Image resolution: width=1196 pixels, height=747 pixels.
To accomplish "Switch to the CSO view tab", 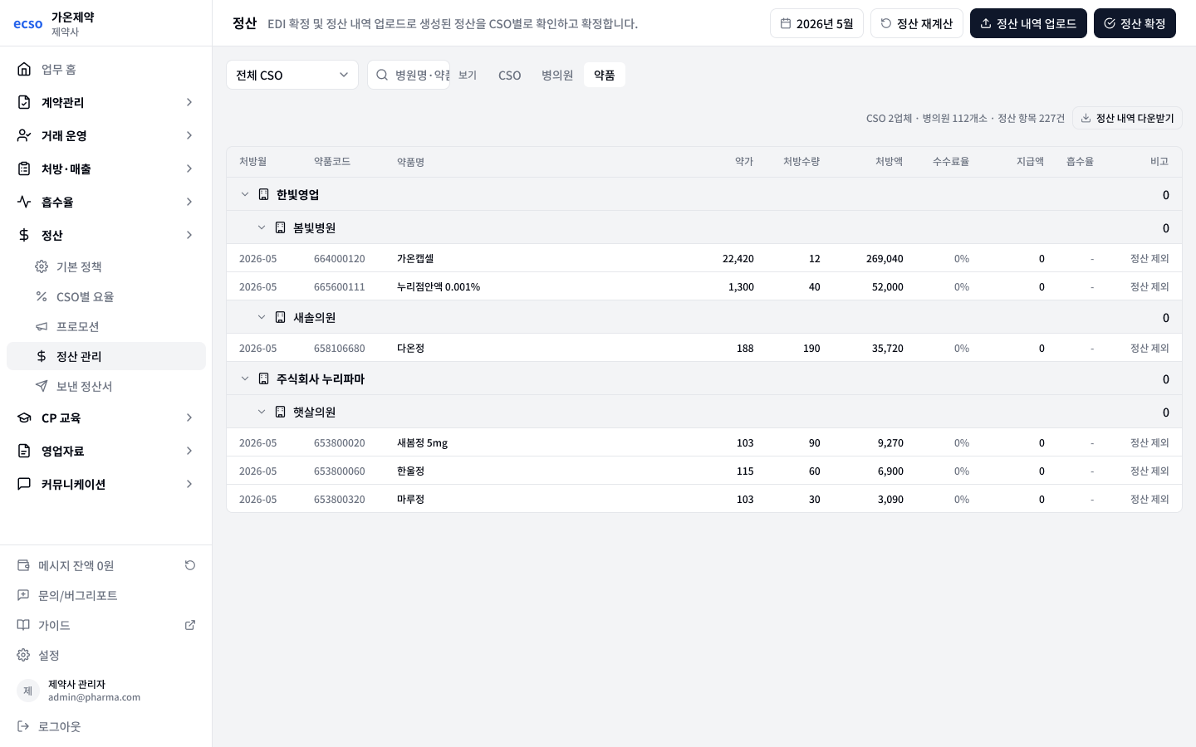I will click(x=509, y=75).
